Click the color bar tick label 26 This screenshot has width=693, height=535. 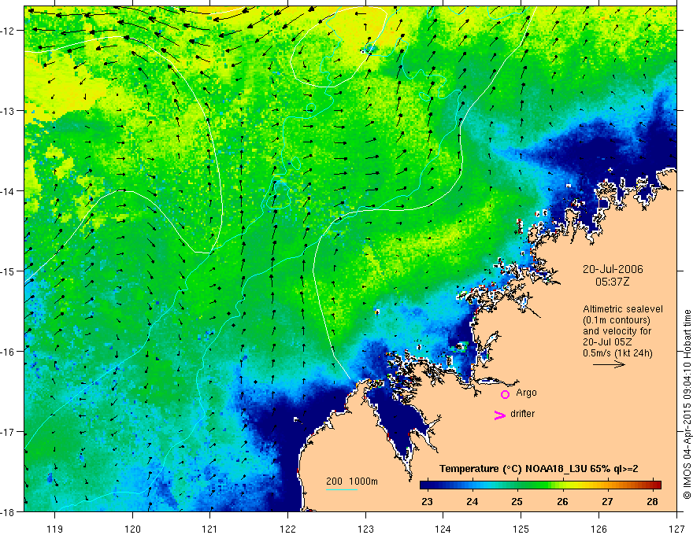click(562, 501)
